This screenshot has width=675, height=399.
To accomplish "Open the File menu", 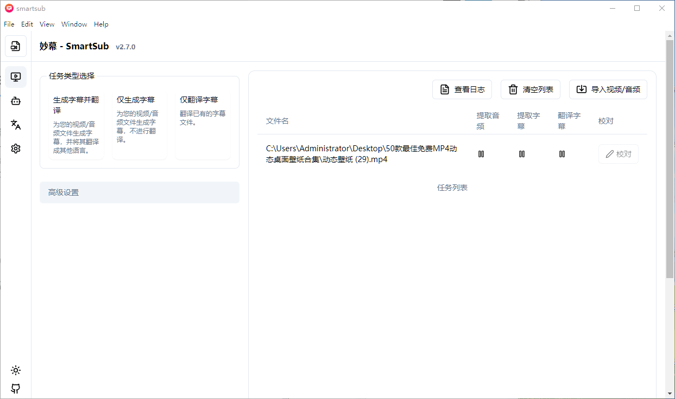I will (9, 24).
